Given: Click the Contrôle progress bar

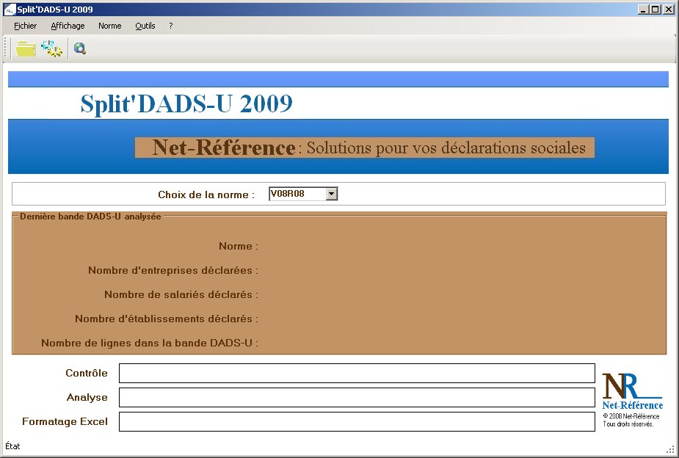Looking at the screenshot, I should 357,373.
